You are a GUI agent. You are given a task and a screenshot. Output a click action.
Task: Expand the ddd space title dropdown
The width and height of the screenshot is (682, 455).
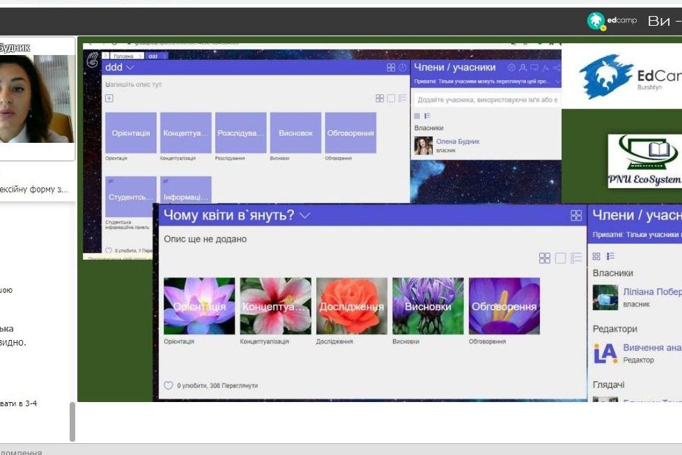pos(130,68)
